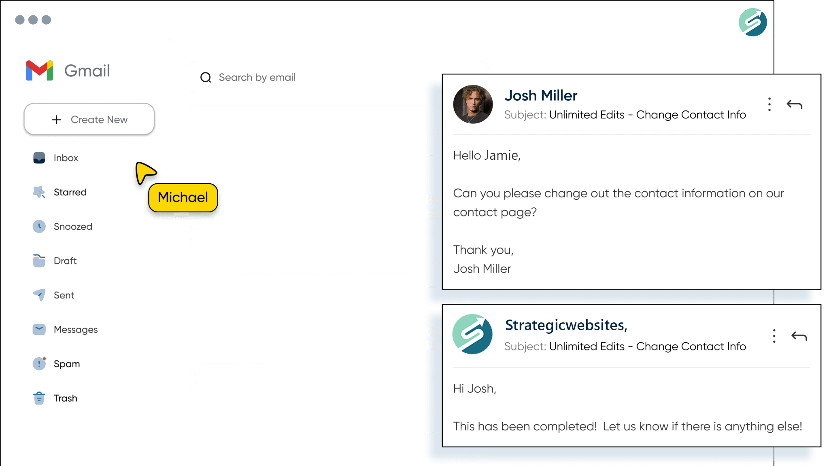This screenshot has height=466, width=829.
Task: Click the Sent paper plane icon
Action: pyautogui.click(x=39, y=295)
